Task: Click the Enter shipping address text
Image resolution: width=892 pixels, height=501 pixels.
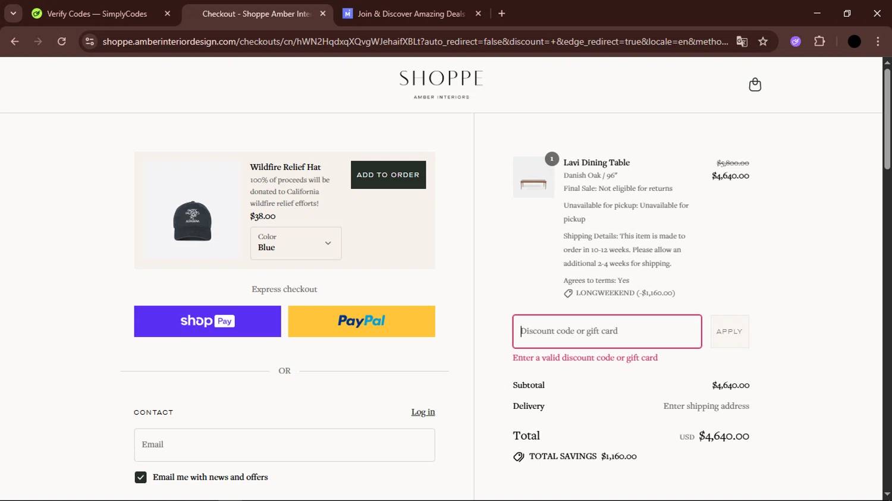Action: pyautogui.click(x=706, y=406)
